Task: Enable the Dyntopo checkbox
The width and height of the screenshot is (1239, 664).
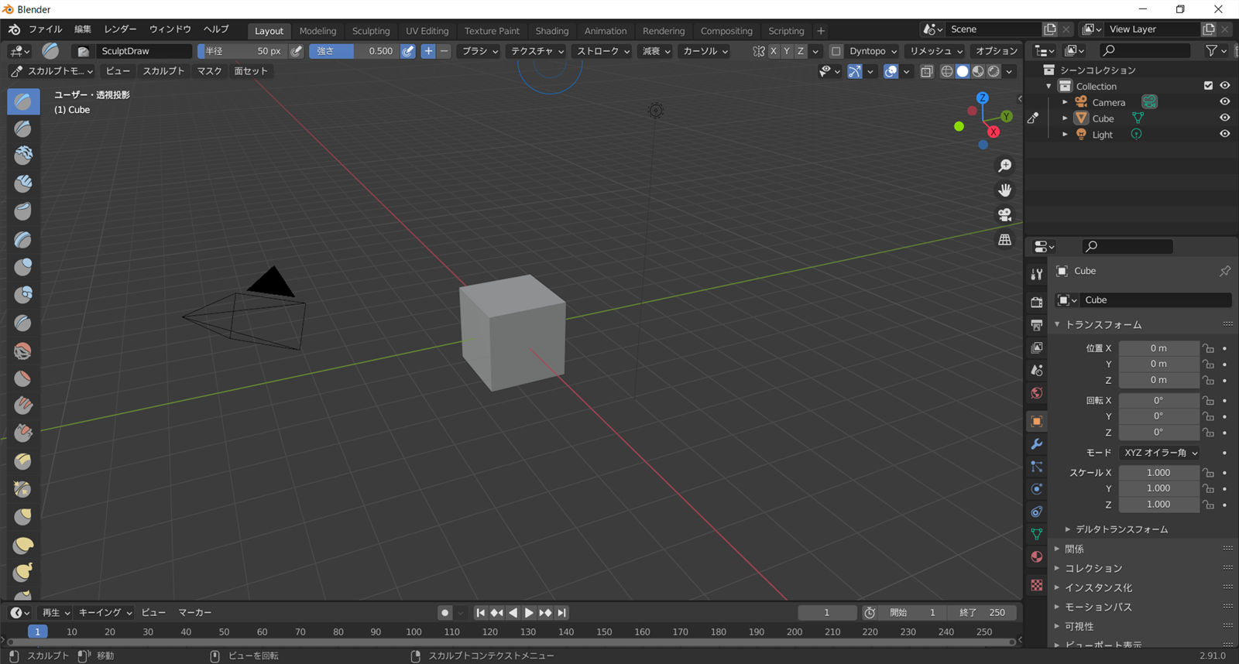Action: click(836, 51)
